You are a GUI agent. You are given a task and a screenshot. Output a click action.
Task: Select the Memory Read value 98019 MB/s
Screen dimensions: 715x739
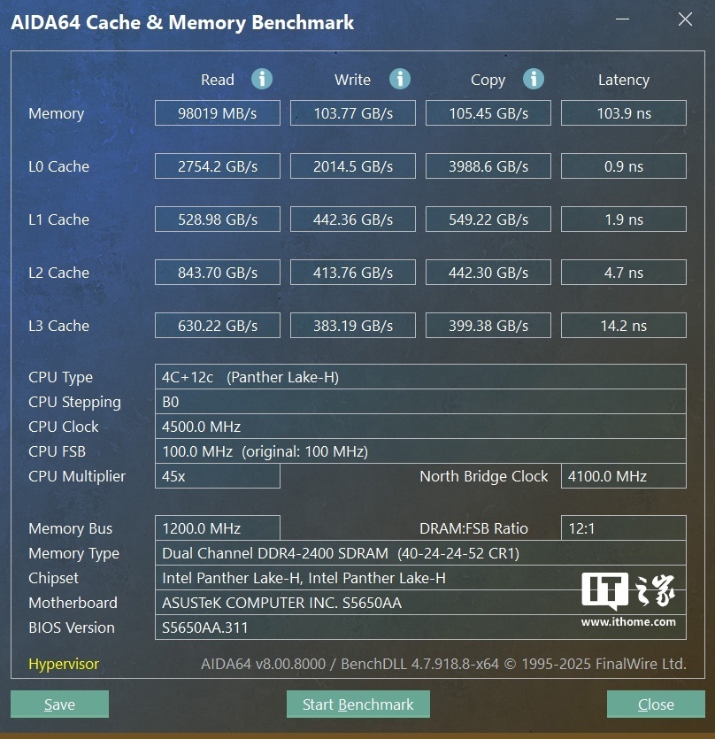(218, 113)
